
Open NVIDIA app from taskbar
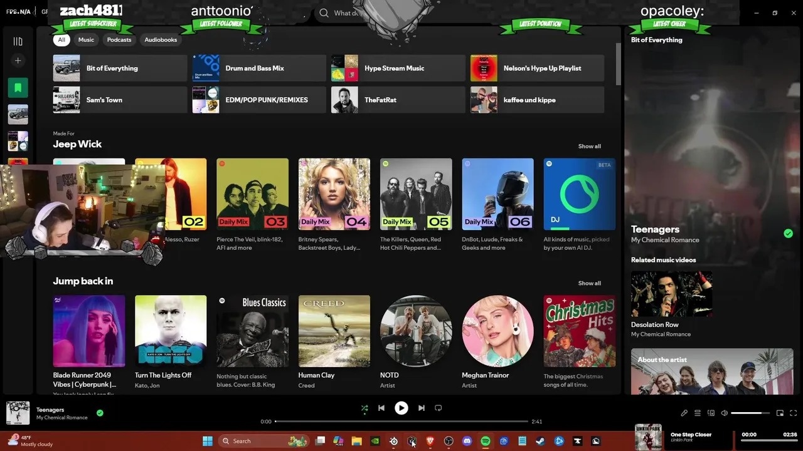[x=375, y=441]
